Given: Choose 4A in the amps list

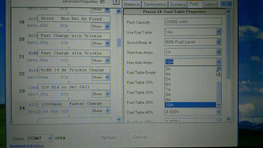Looking at the screenshot, I should tap(190, 74).
